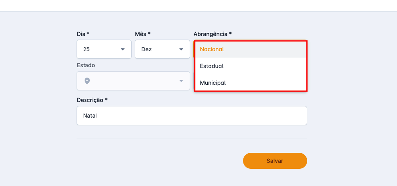The height and width of the screenshot is (186, 397).
Task: Click the empty Estado select field
Action: pos(133,81)
